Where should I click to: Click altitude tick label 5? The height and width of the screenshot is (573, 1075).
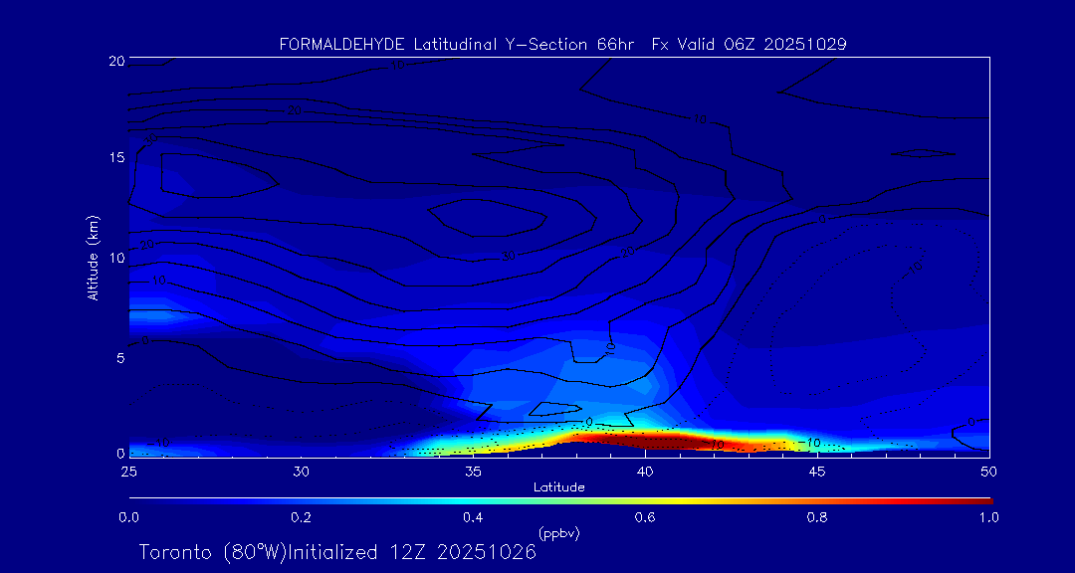point(118,356)
